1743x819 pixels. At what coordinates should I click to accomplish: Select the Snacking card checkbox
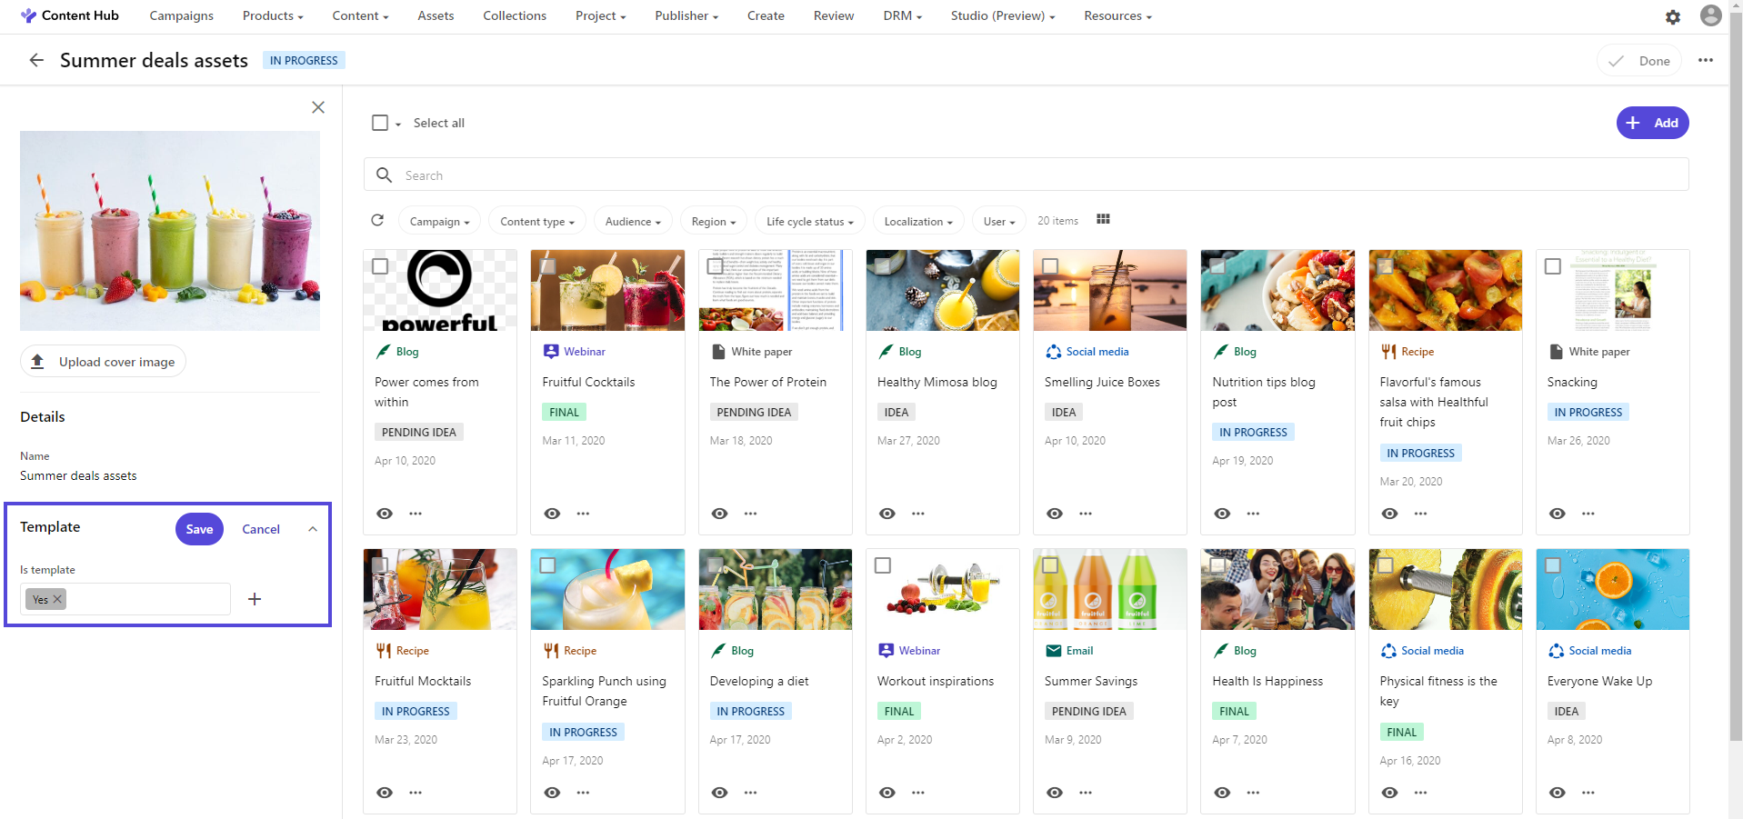(x=1553, y=266)
